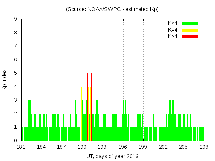Click the yellow K=4 legend swatch
215x161 pixels.
190,30
